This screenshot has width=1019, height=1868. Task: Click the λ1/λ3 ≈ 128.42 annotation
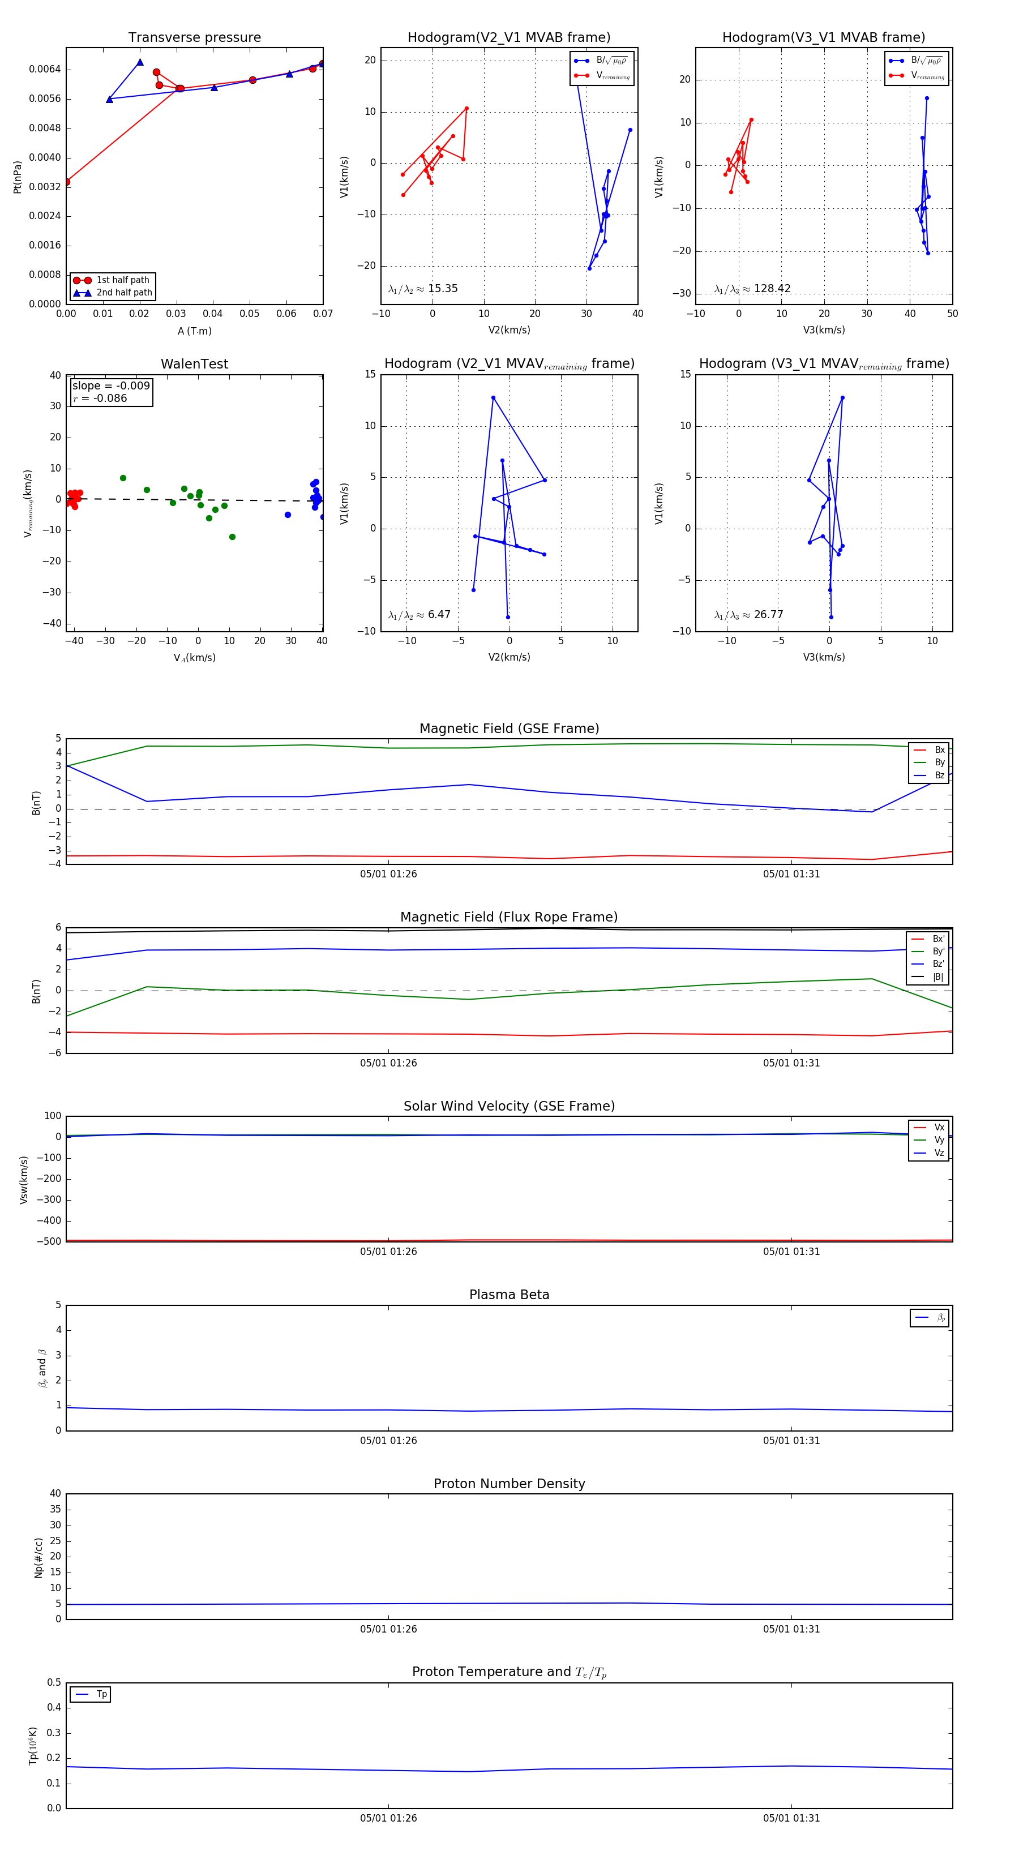click(752, 289)
